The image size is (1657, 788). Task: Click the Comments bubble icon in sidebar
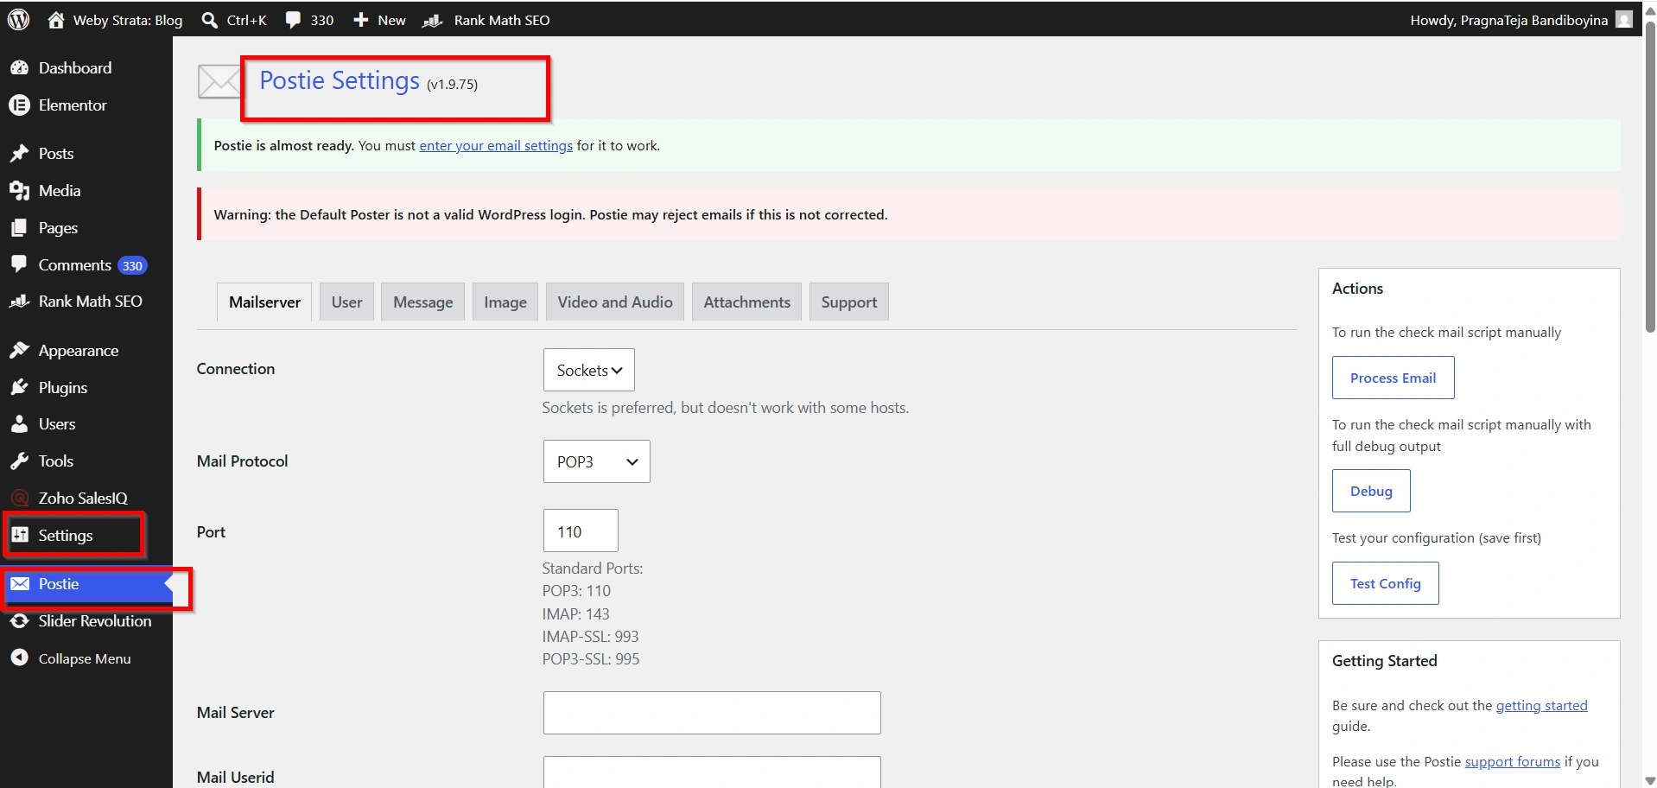(19, 264)
